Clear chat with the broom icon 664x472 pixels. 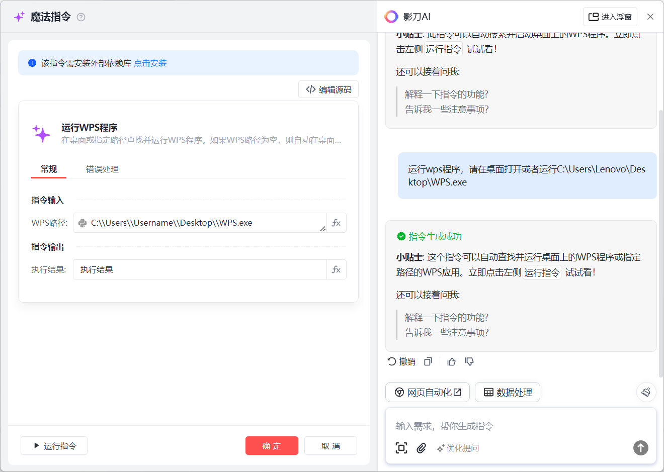click(x=646, y=392)
